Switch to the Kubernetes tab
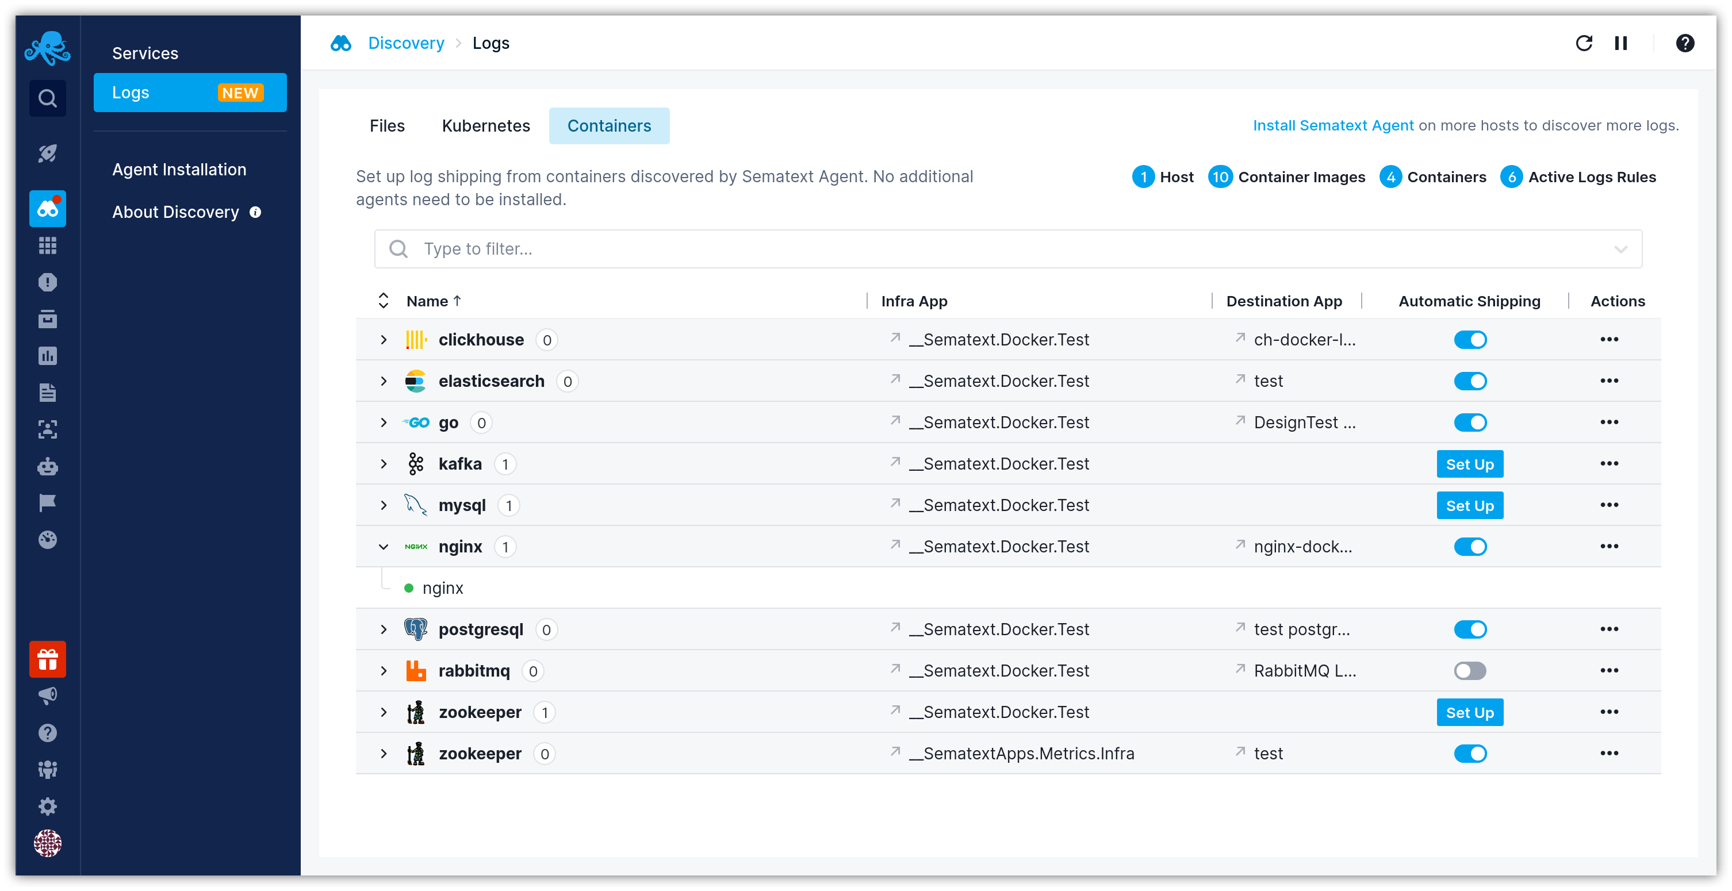 coord(485,126)
